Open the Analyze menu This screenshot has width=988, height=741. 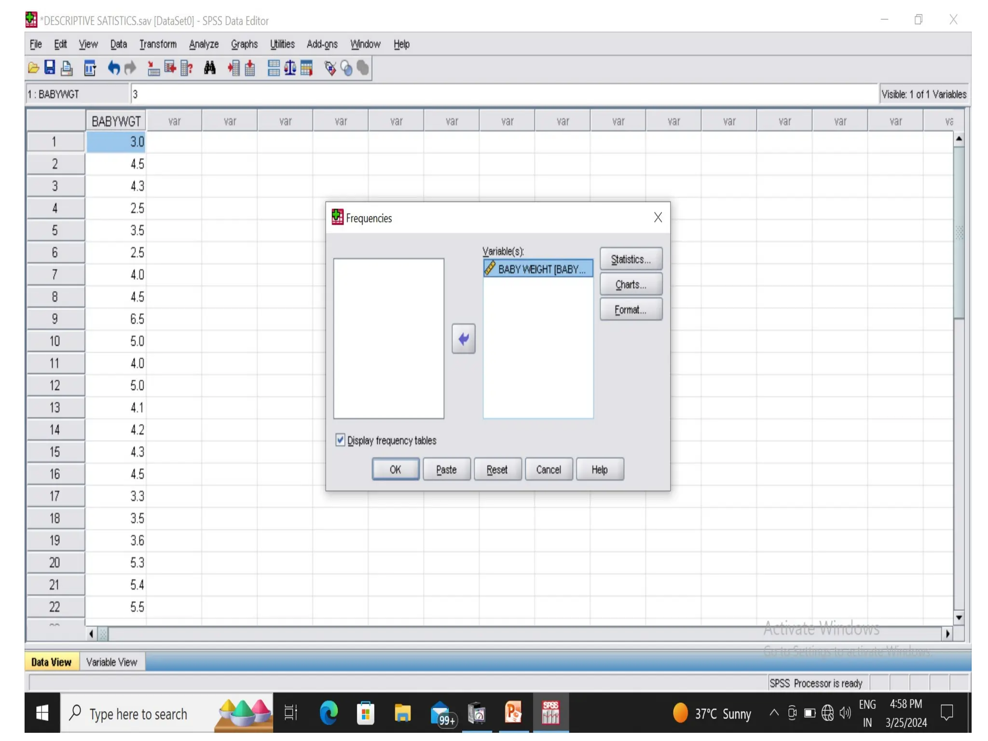coord(204,44)
